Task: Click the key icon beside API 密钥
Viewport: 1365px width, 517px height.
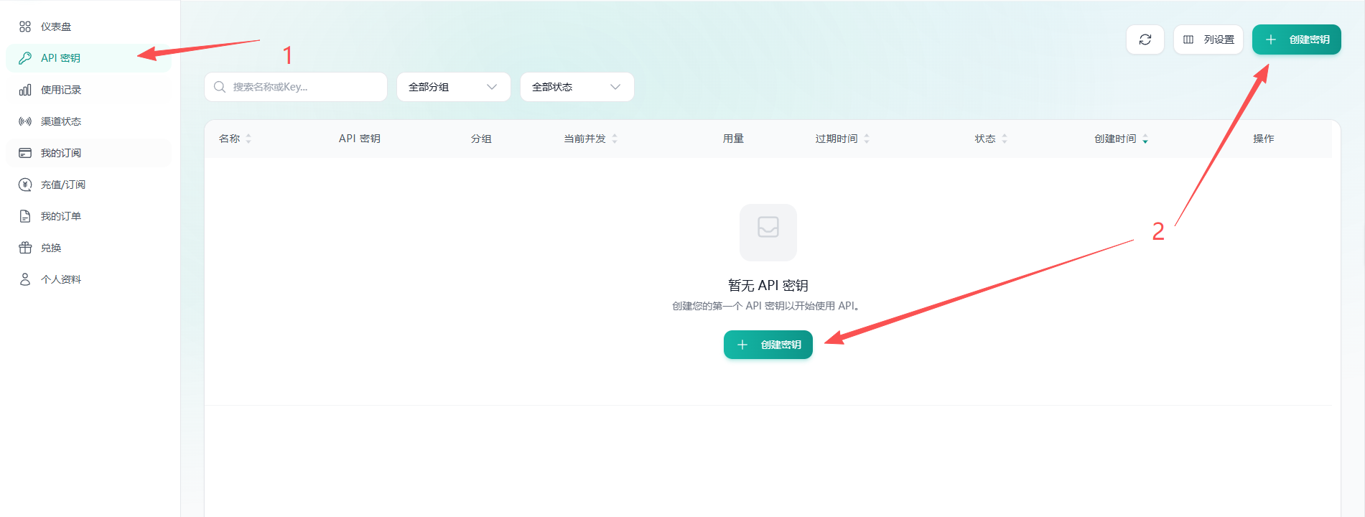Action: point(25,58)
